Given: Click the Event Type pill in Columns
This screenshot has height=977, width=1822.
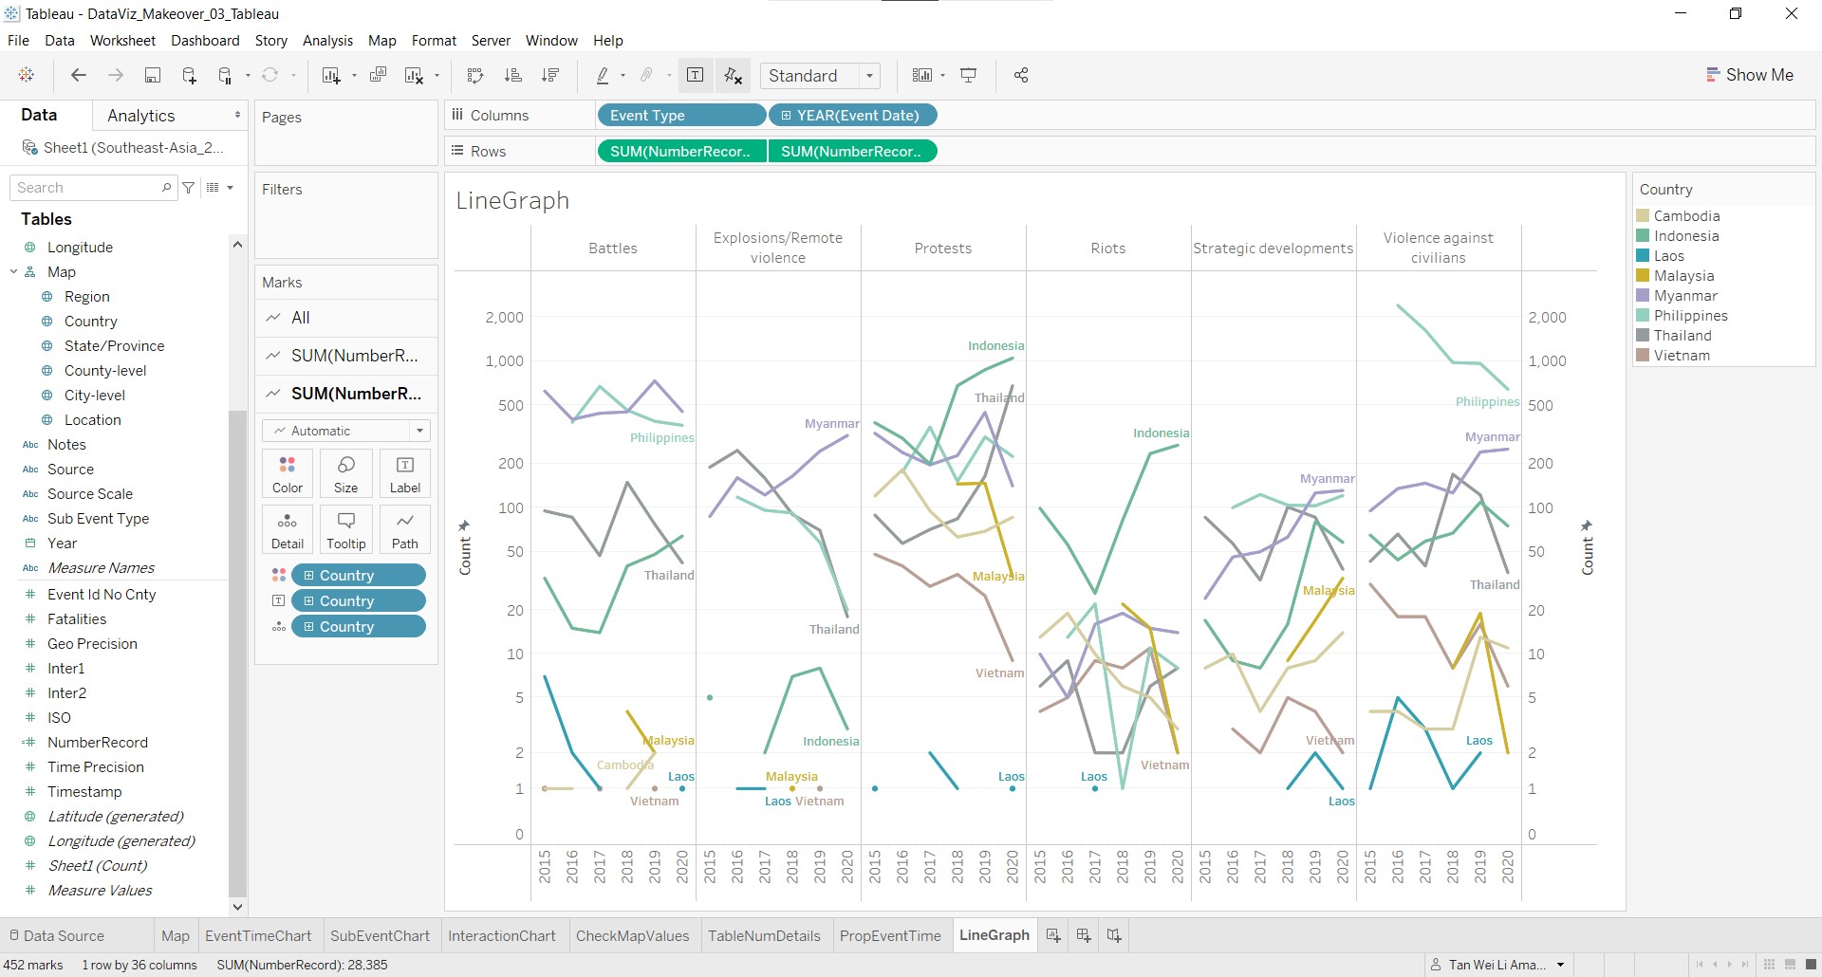Looking at the screenshot, I should 680,116.
